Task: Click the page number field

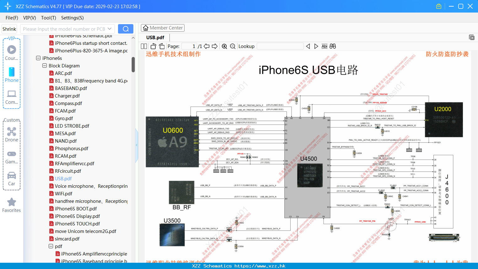Action: [x=189, y=46]
